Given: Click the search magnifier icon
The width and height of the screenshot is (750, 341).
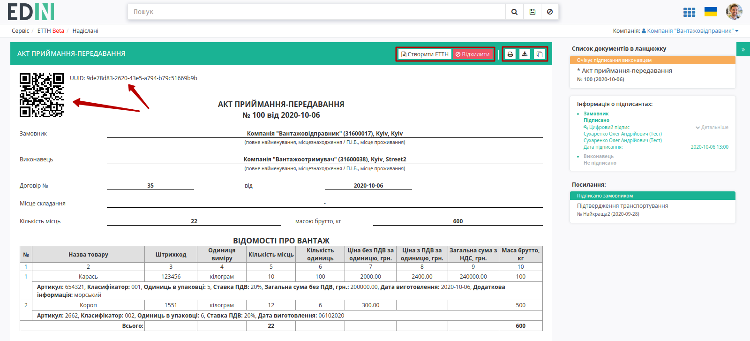Looking at the screenshot, I should pyautogui.click(x=514, y=12).
